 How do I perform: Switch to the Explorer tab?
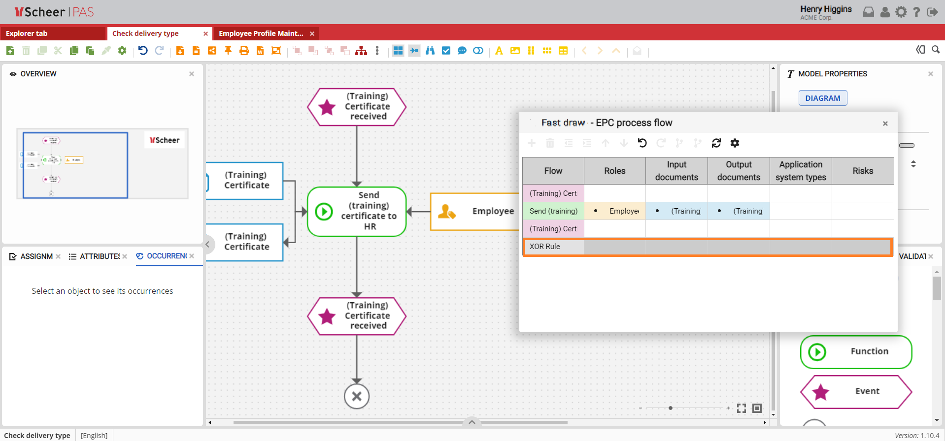27,33
